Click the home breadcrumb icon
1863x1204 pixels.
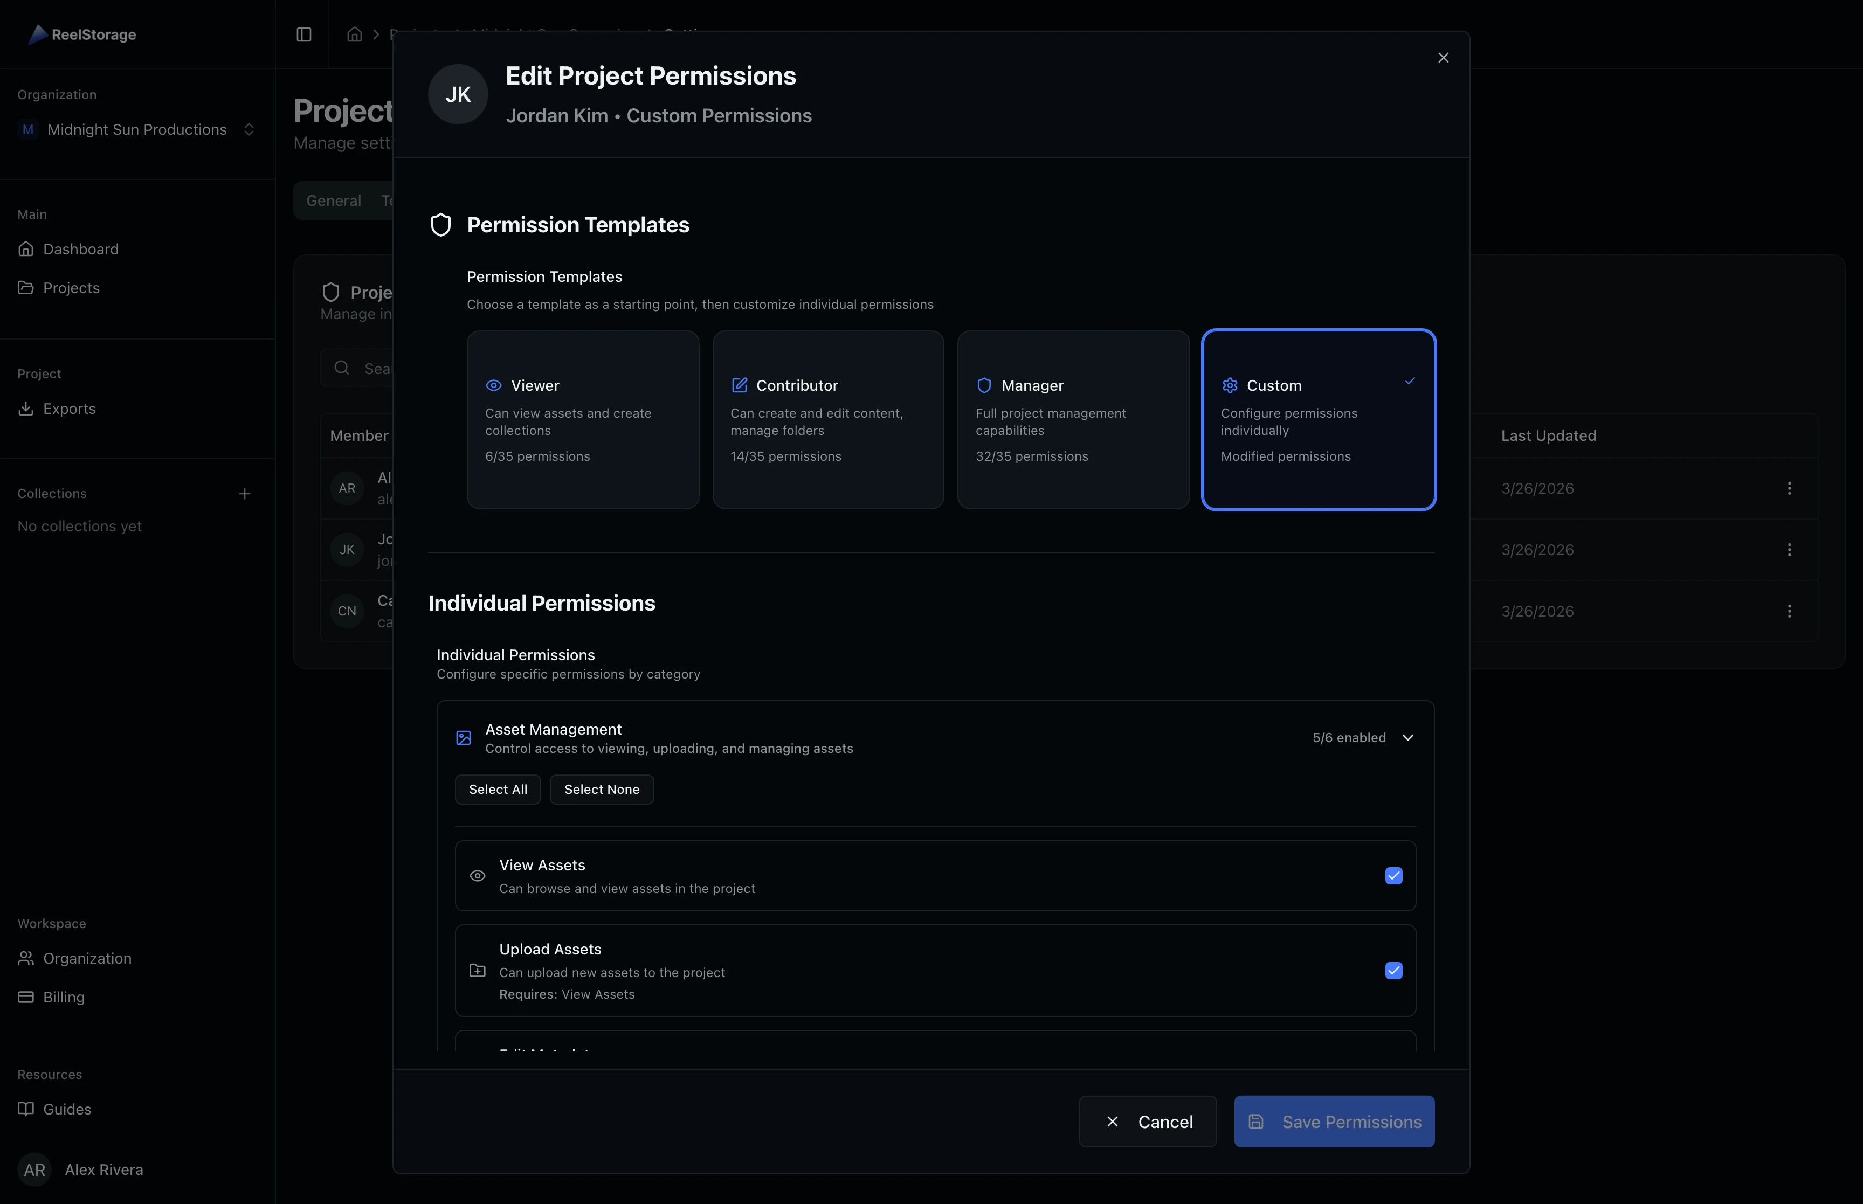tap(355, 34)
